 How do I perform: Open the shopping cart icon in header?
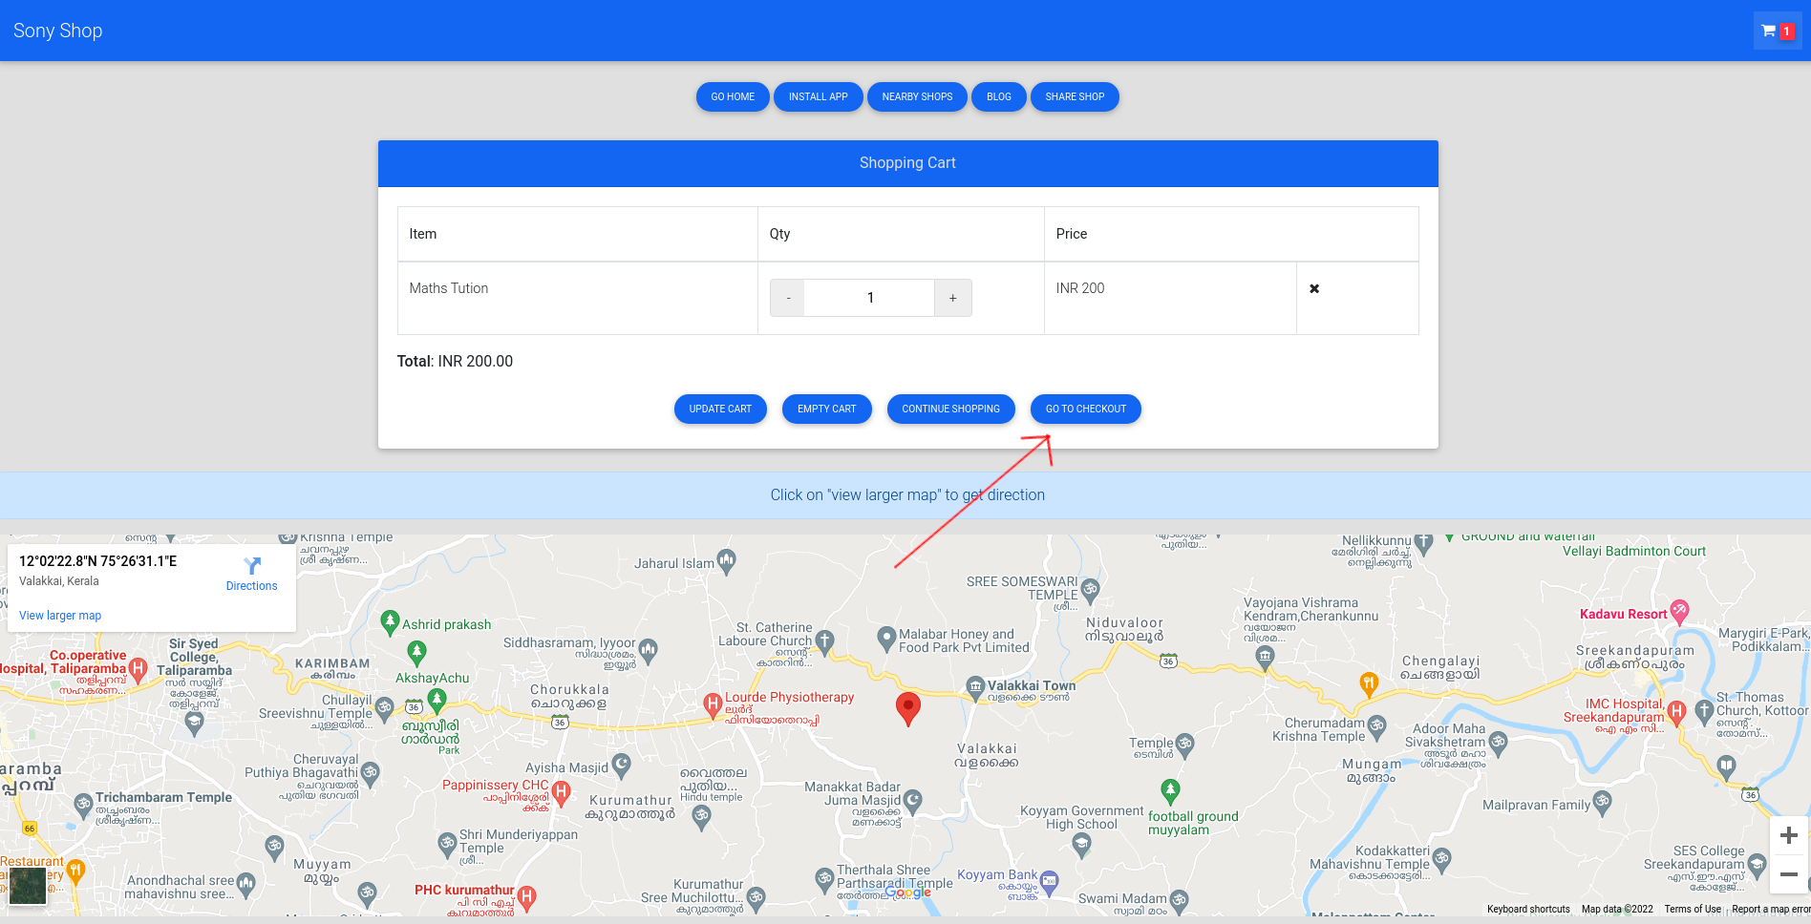pos(1777,31)
